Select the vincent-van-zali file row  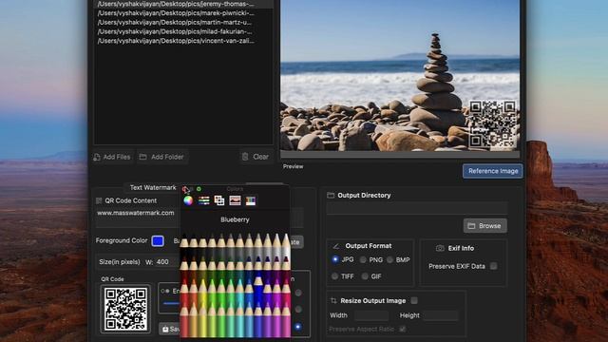tap(183, 41)
